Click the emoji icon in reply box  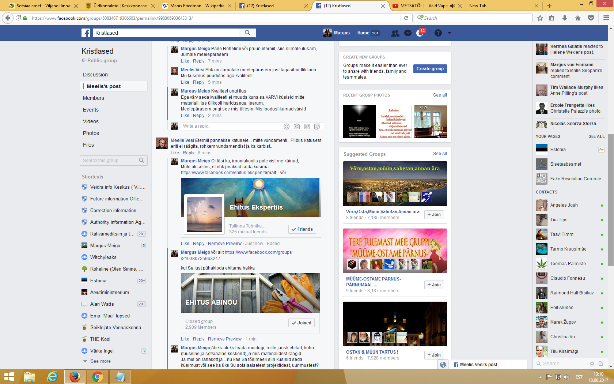click(x=287, y=127)
